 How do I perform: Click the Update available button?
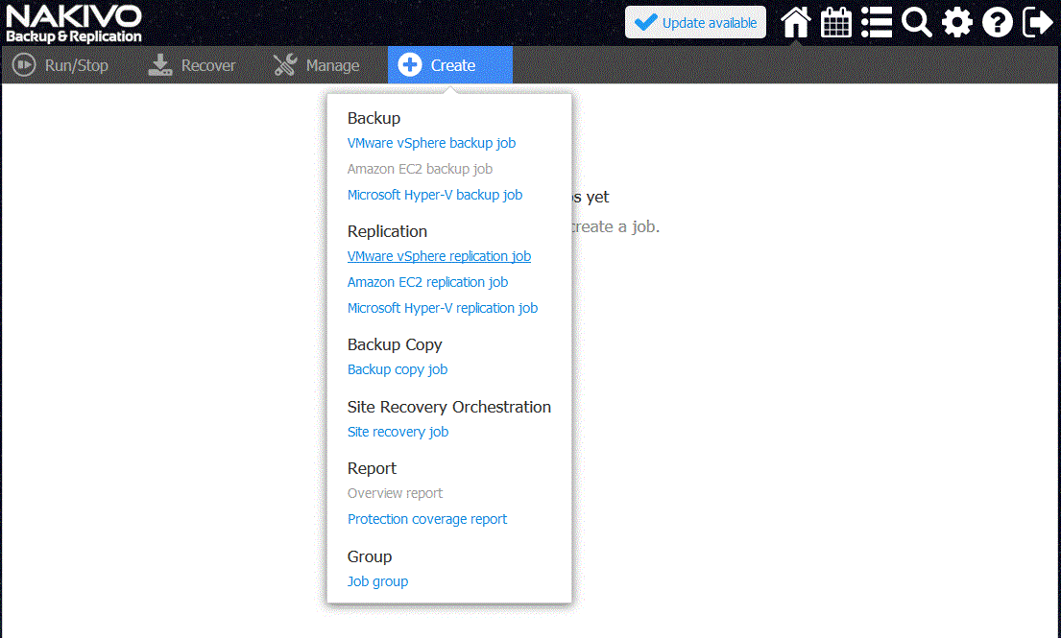[x=695, y=22]
